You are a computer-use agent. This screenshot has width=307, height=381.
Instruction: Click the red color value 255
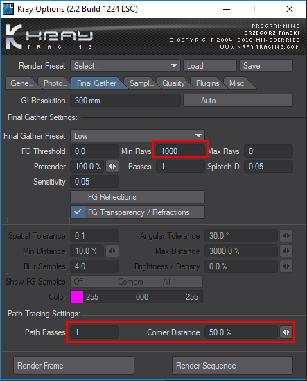pyautogui.click(x=92, y=297)
